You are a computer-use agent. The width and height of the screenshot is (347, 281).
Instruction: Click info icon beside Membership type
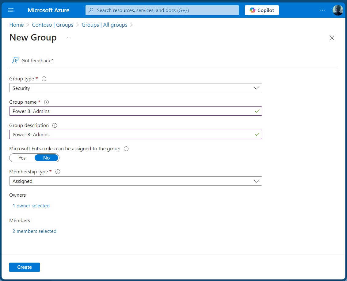click(58, 172)
